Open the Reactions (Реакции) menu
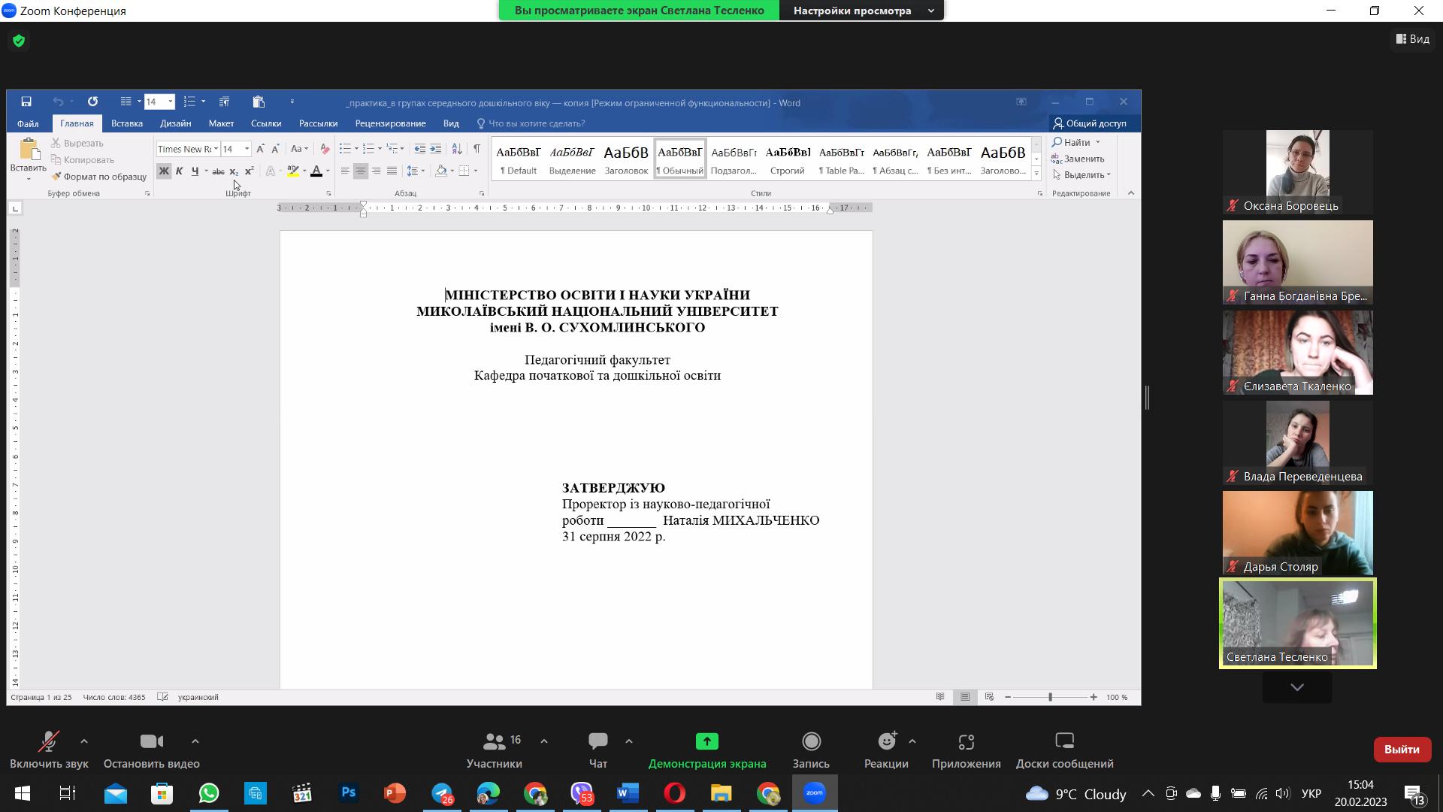Viewport: 1443px width, 812px height. (x=886, y=750)
